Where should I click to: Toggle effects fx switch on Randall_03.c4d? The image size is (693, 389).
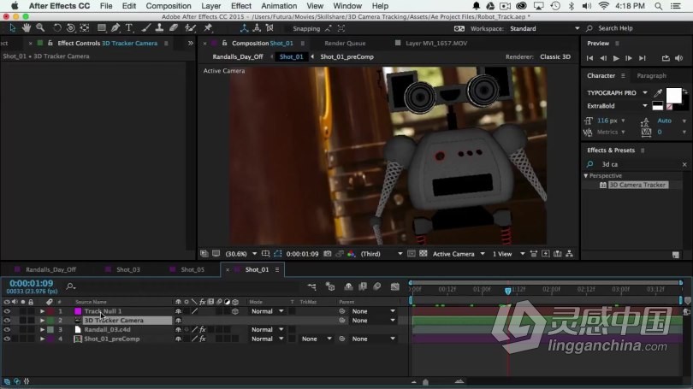coord(203,330)
